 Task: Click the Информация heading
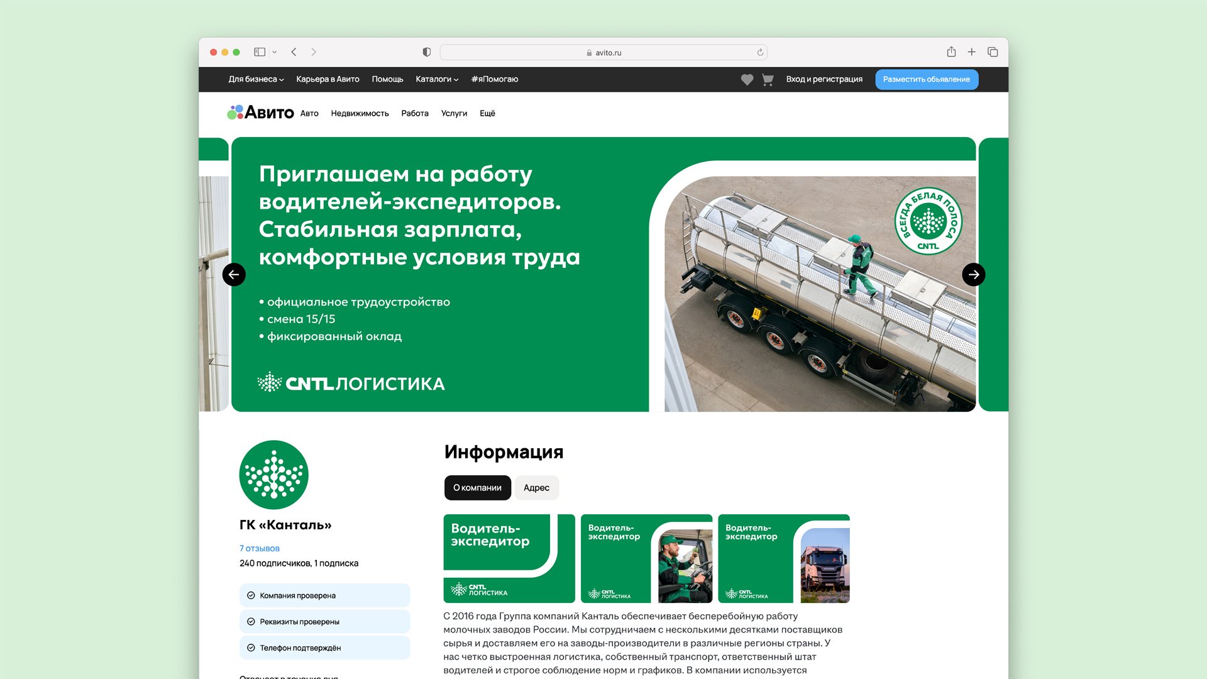pos(504,452)
